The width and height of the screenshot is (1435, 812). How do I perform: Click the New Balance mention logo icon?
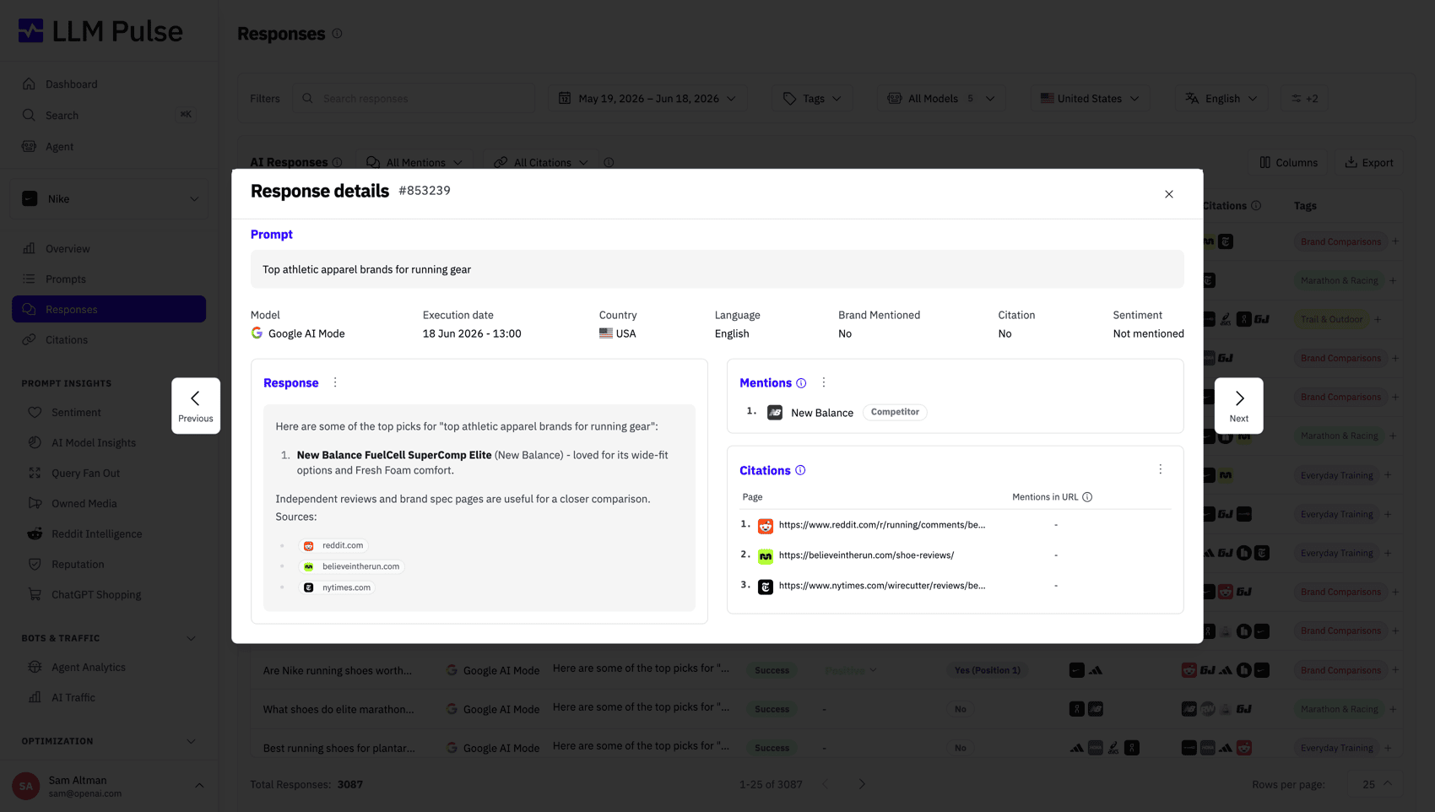tap(775, 413)
